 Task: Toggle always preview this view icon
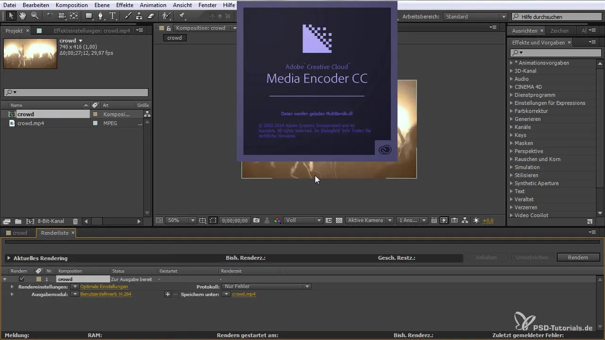(x=159, y=221)
